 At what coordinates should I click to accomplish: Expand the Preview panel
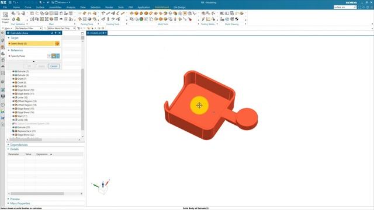pyautogui.click(x=8, y=199)
